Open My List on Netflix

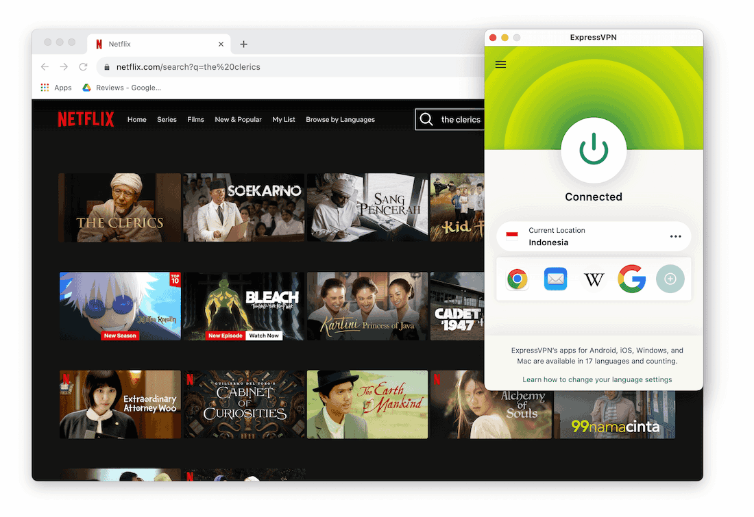pos(283,120)
